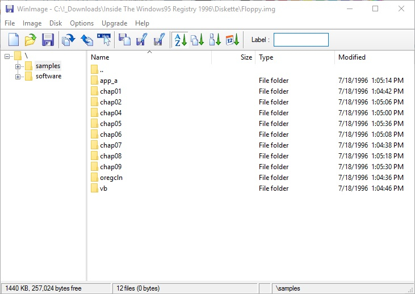This screenshot has width=415, height=294.
Task: Click the Save floppy disk toolbar icon
Action: pyautogui.click(x=48, y=40)
